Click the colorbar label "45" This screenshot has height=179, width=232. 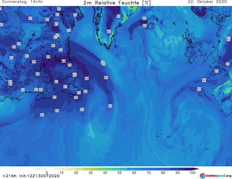click(105, 173)
